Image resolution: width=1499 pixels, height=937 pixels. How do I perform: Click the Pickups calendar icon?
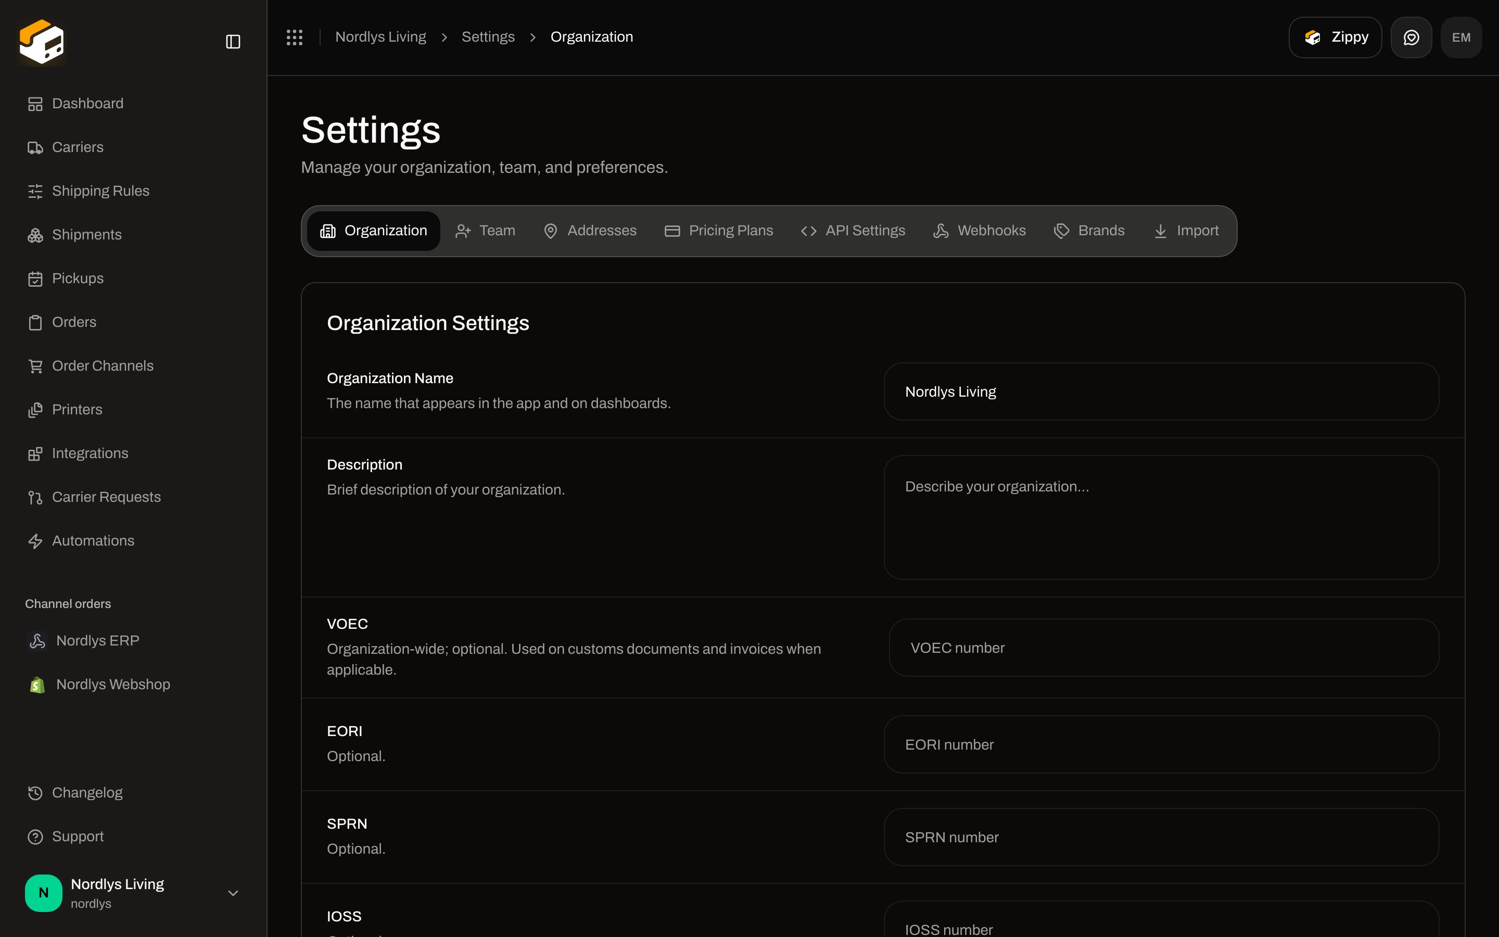[x=35, y=279]
